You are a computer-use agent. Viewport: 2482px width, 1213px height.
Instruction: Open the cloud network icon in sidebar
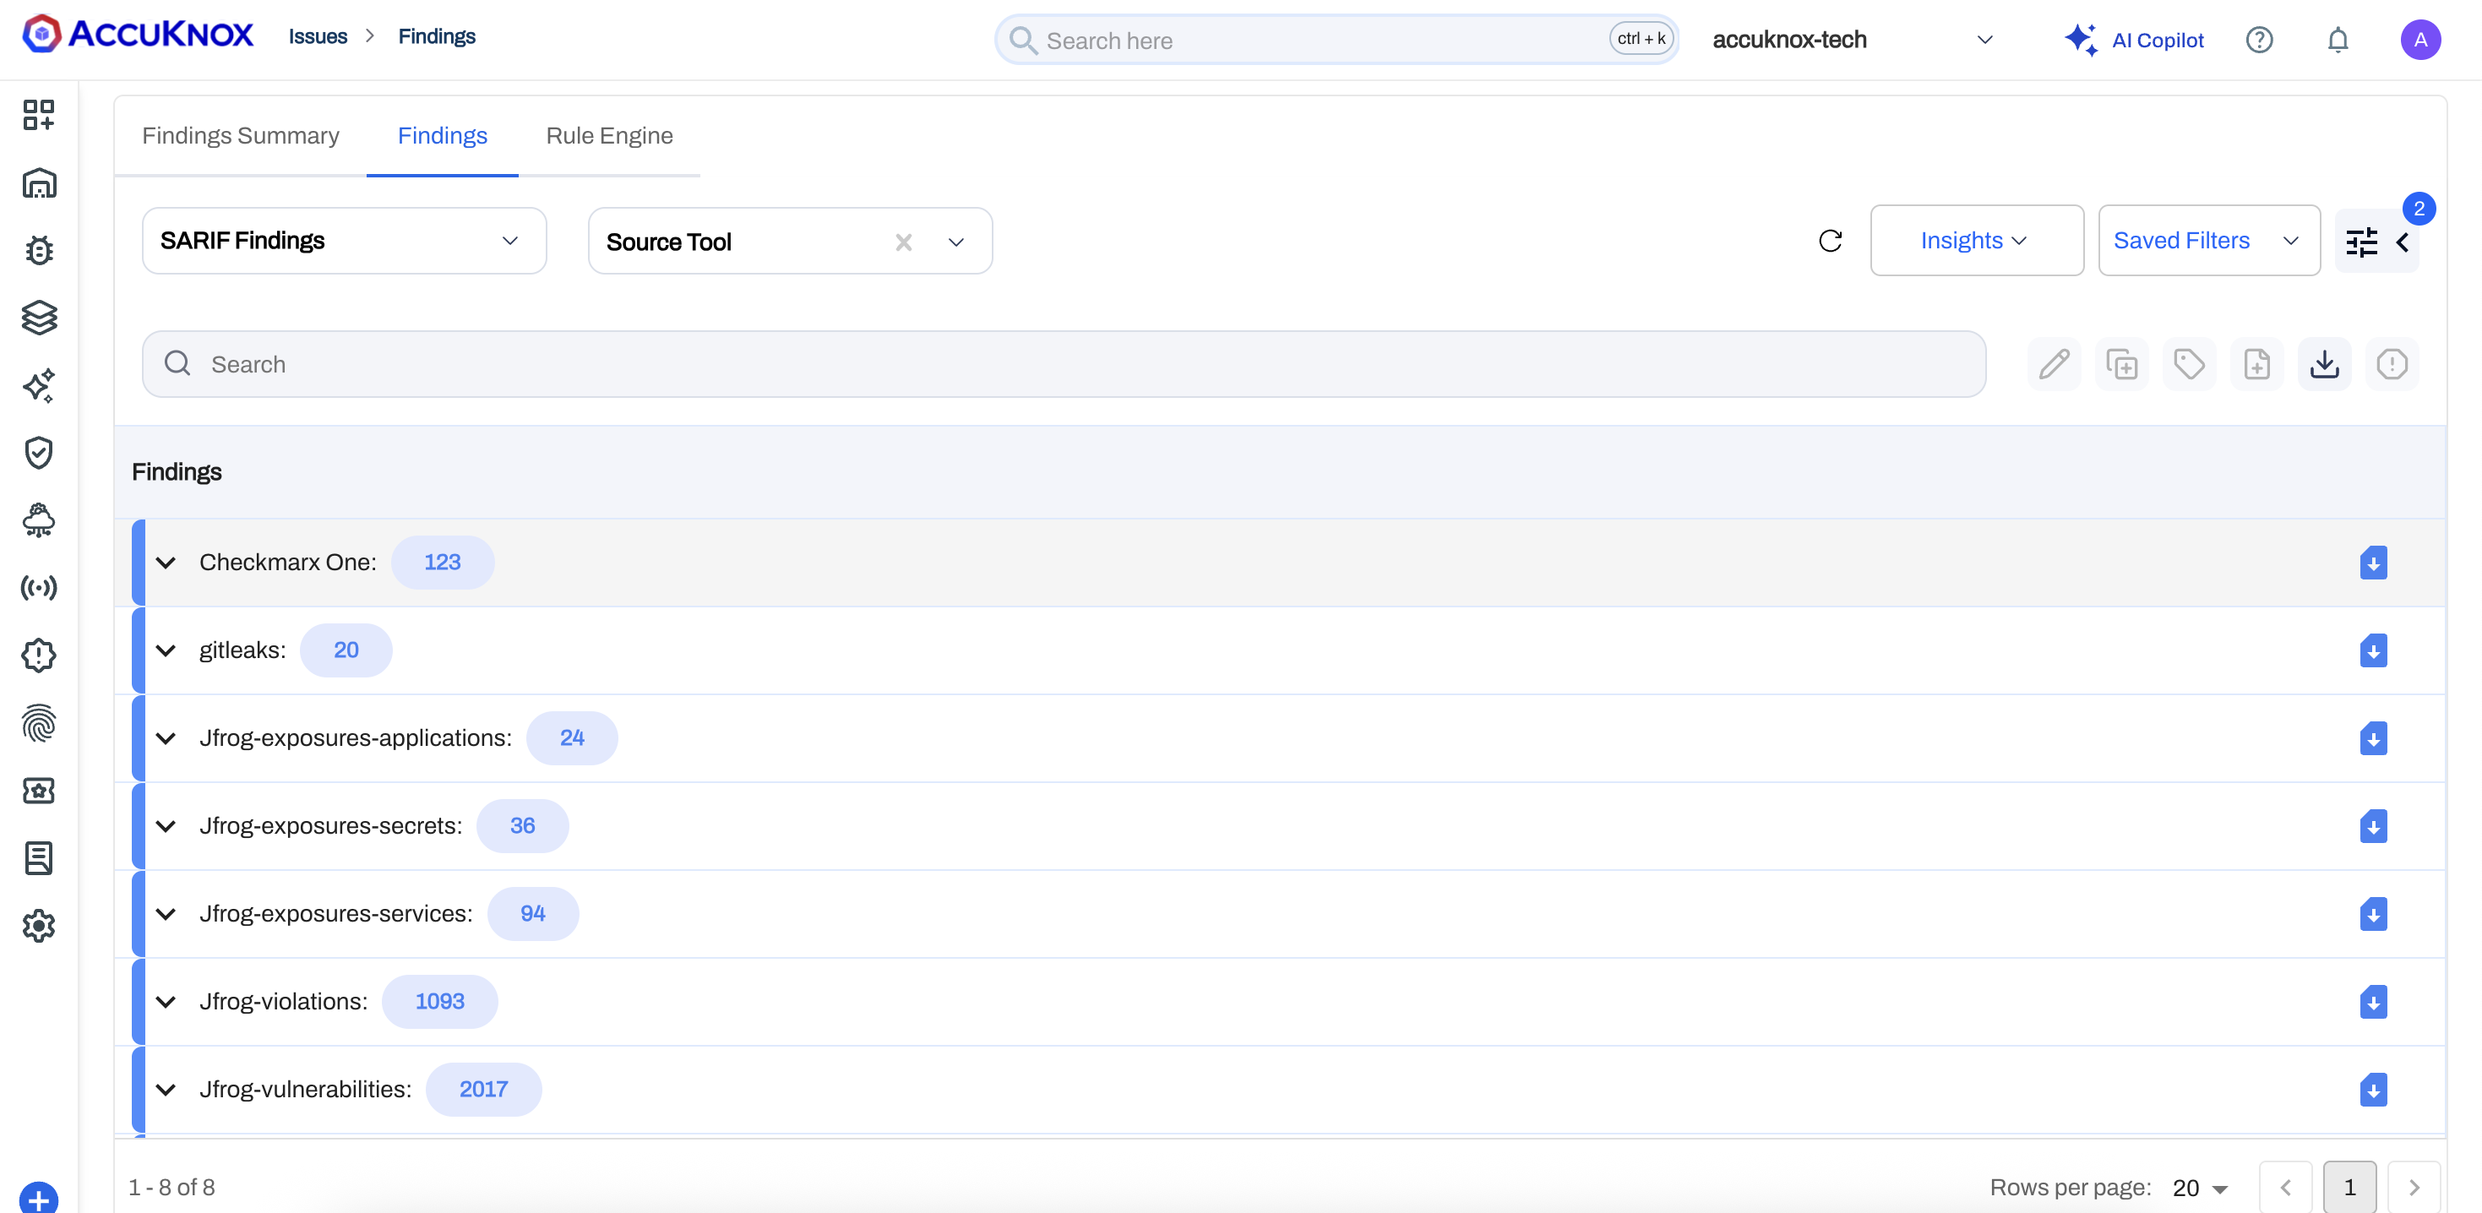tap(39, 520)
